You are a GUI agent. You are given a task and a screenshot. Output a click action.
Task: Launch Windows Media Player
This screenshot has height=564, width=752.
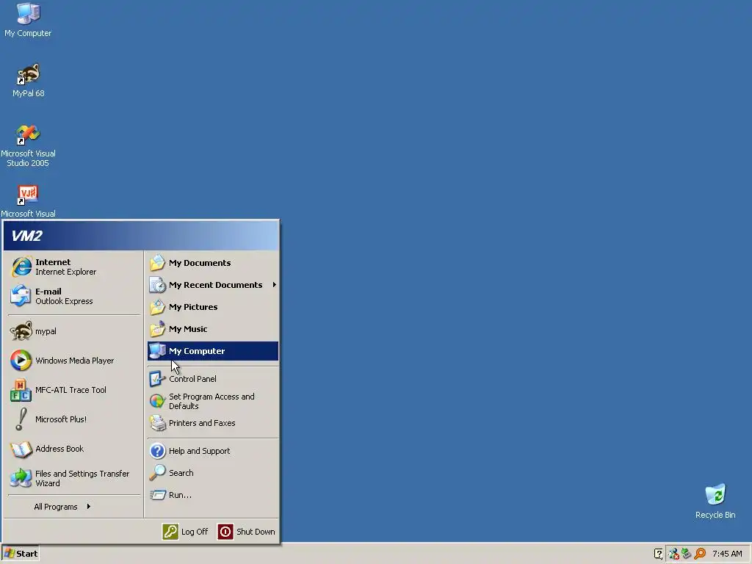pyautogui.click(x=73, y=361)
